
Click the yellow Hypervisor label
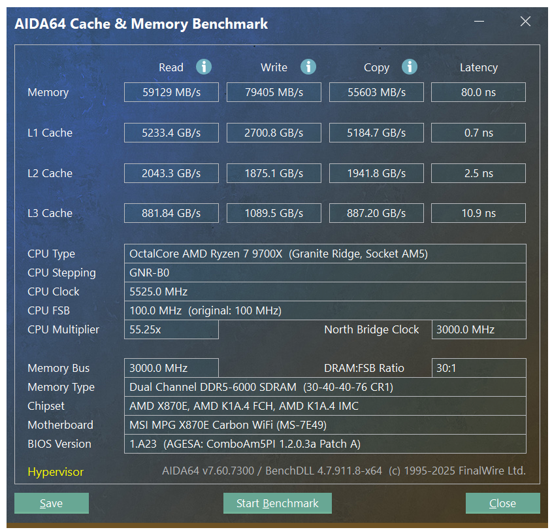coord(56,472)
